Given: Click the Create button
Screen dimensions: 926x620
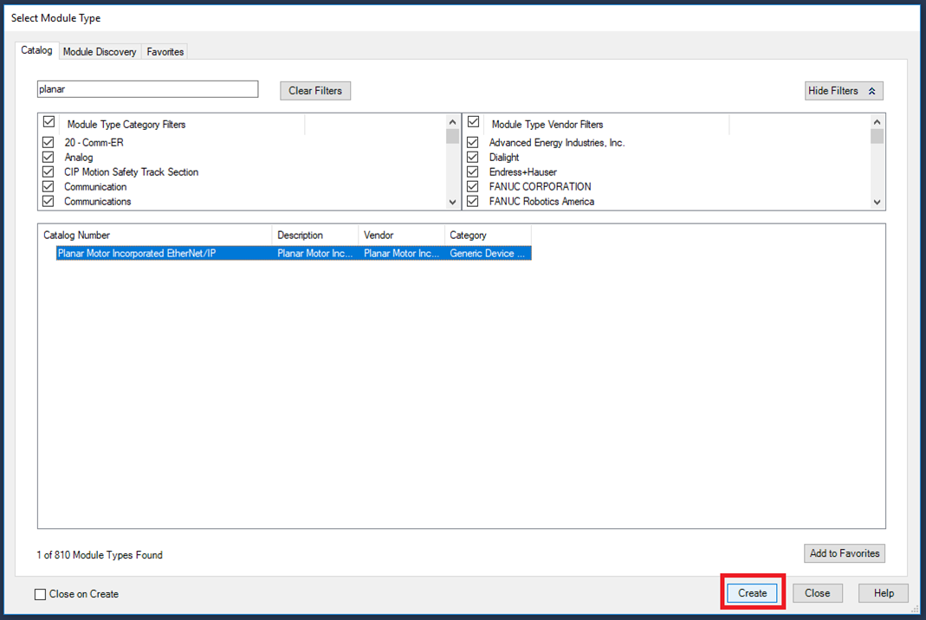Looking at the screenshot, I should tap(752, 593).
